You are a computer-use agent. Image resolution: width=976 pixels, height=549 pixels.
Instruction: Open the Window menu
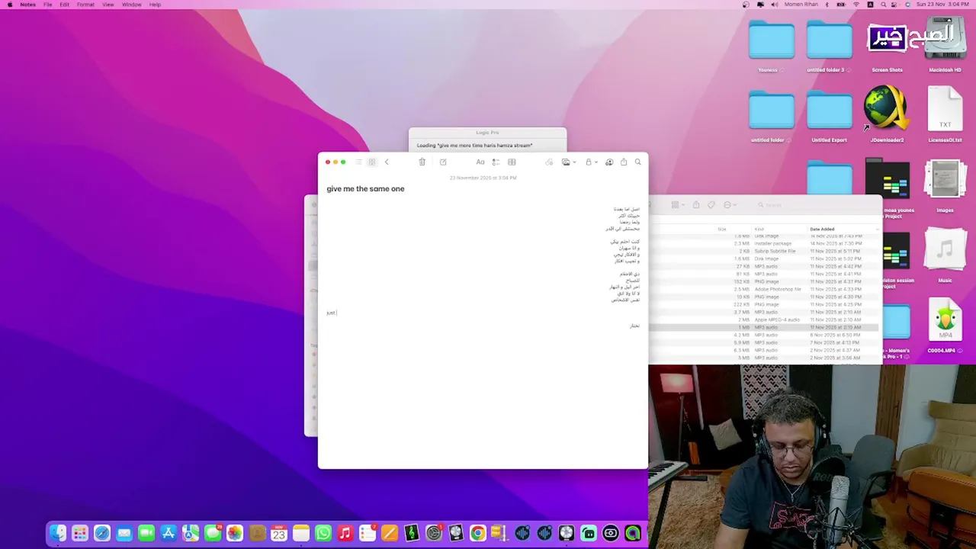click(x=131, y=5)
